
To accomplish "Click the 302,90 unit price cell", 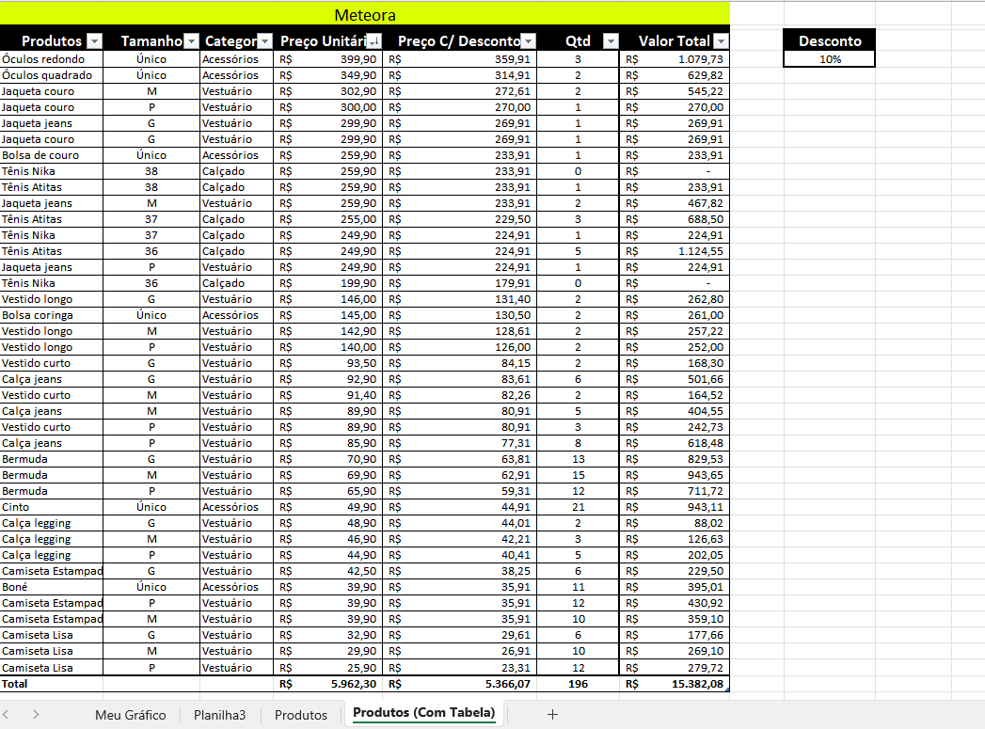I will pos(328,91).
